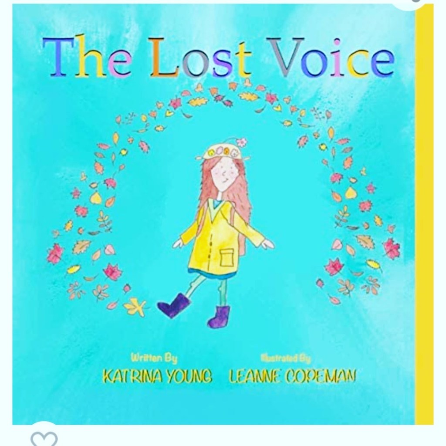
Task: Click the raised purple boot
Action: pos(173,305)
